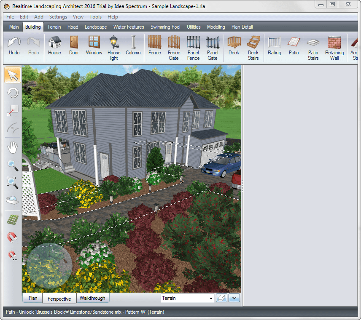Click the circular navigation compass overlay
The height and width of the screenshot is (320, 361).
[x=49, y=266]
